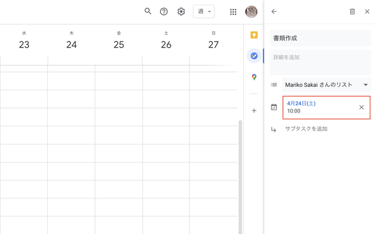The height and width of the screenshot is (234, 377).
Task: Select the Tasks side panel icon
Action: [254, 56]
